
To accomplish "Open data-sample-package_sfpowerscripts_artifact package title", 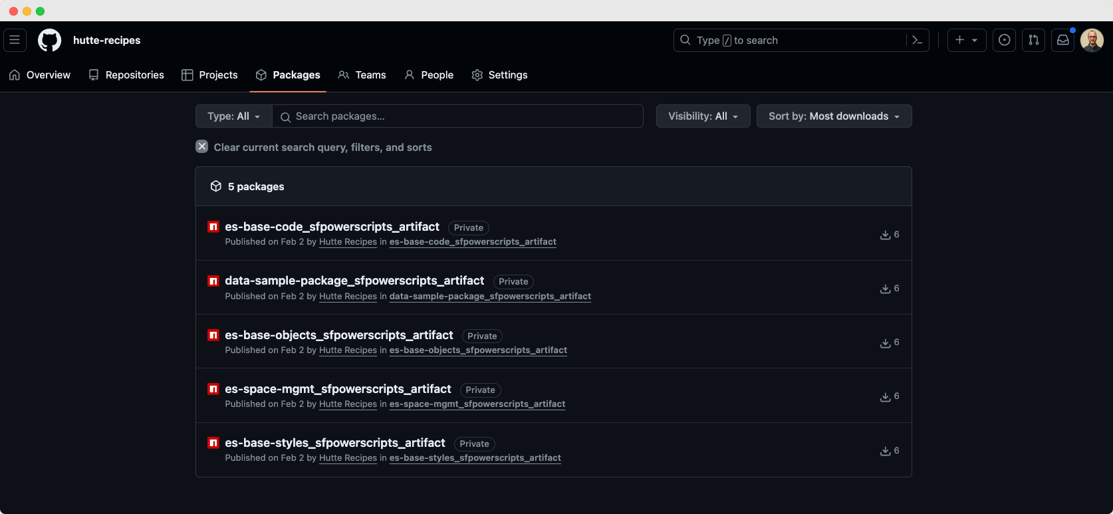I will pos(354,281).
